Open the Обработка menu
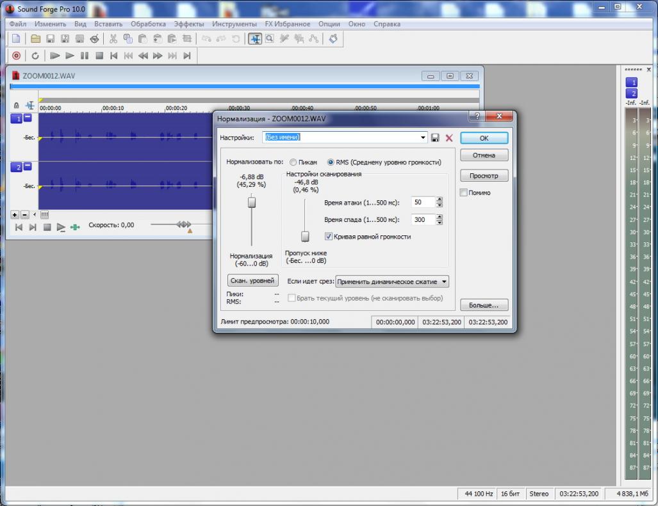The image size is (658, 506). coord(148,24)
